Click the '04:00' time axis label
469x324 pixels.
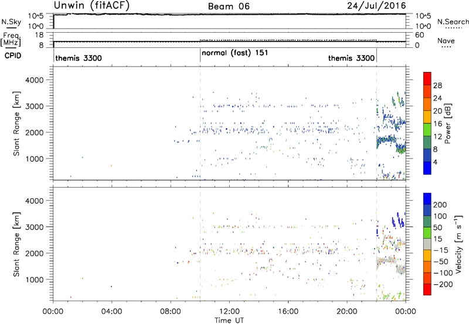(x=111, y=312)
